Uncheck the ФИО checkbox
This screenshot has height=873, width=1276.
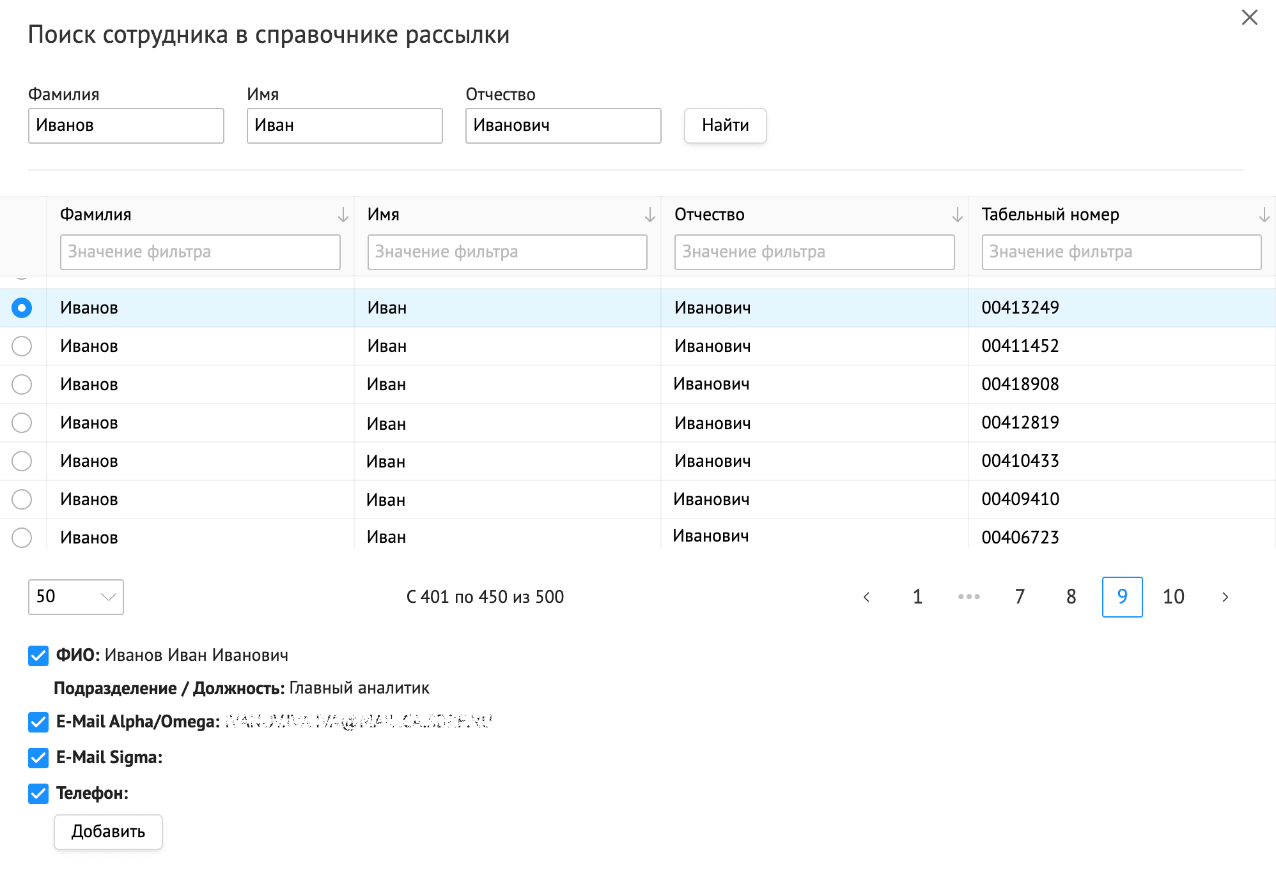[38, 656]
